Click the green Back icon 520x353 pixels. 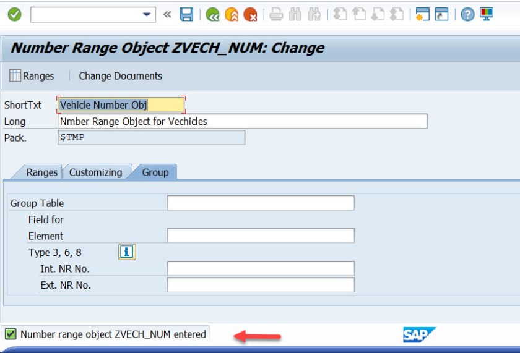(x=213, y=15)
